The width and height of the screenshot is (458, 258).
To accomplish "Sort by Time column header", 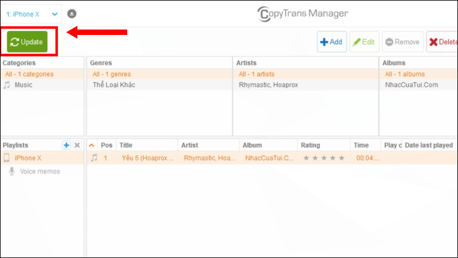I will [365, 146].
